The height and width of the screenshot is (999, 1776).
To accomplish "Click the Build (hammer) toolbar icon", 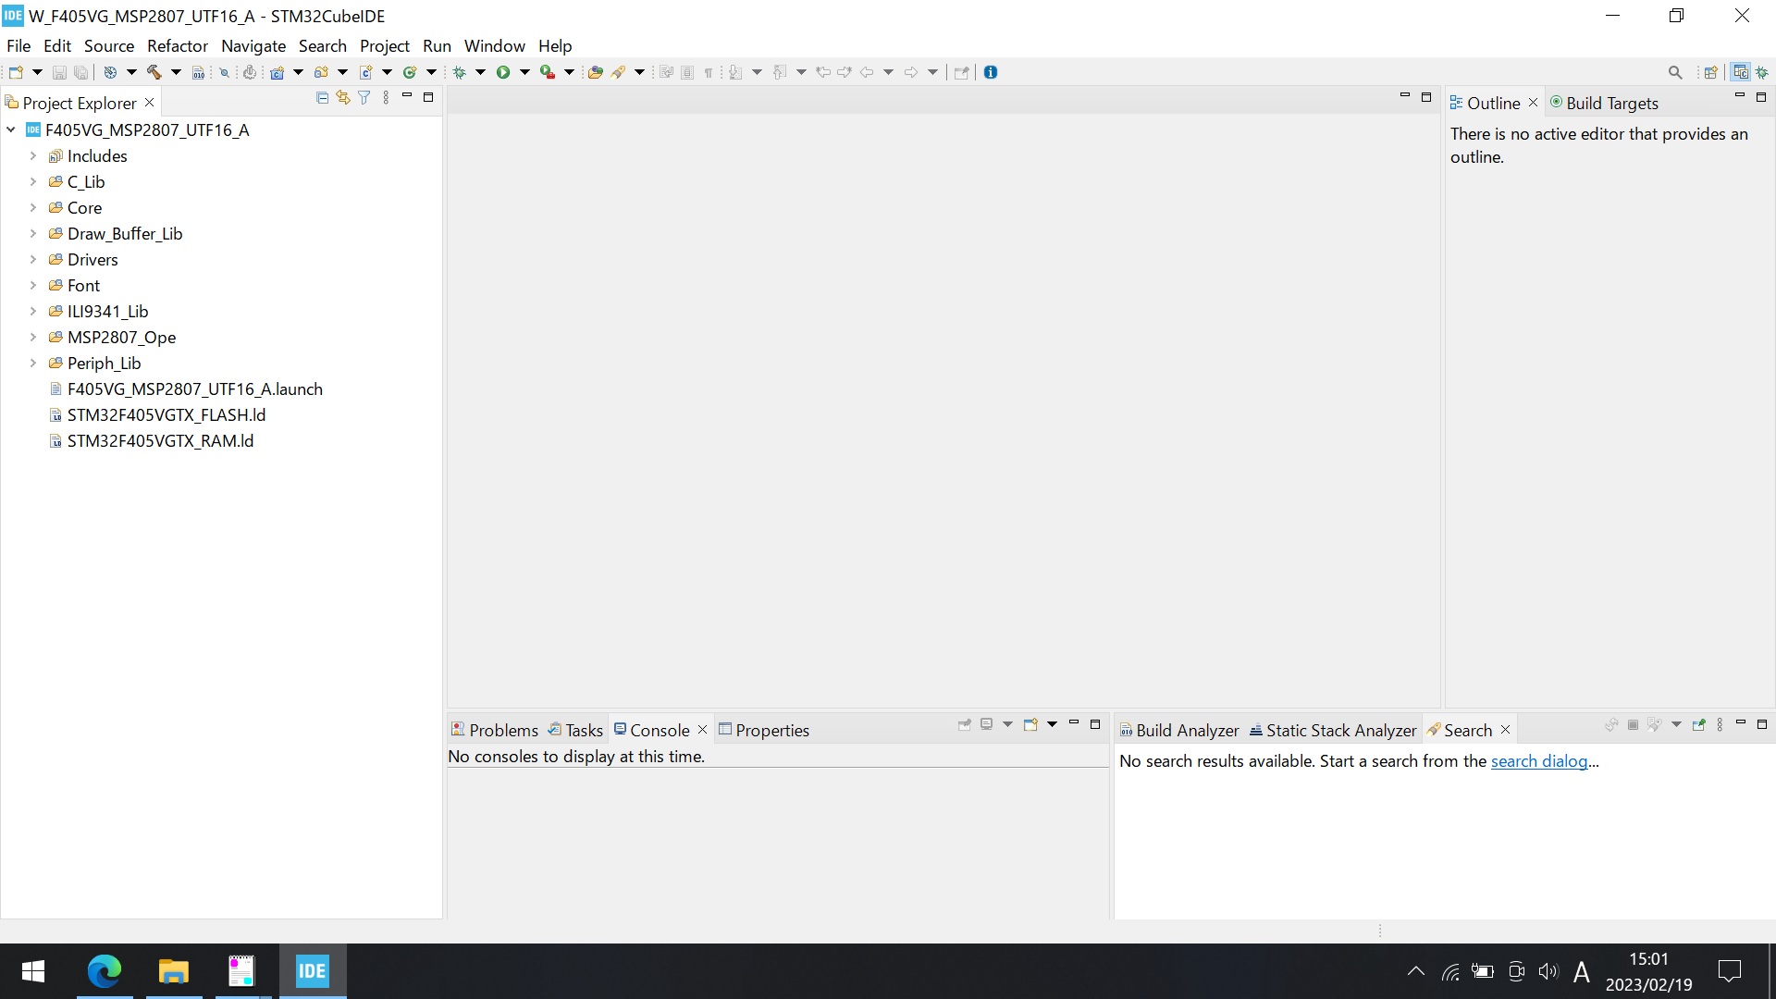I will point(154,72).
